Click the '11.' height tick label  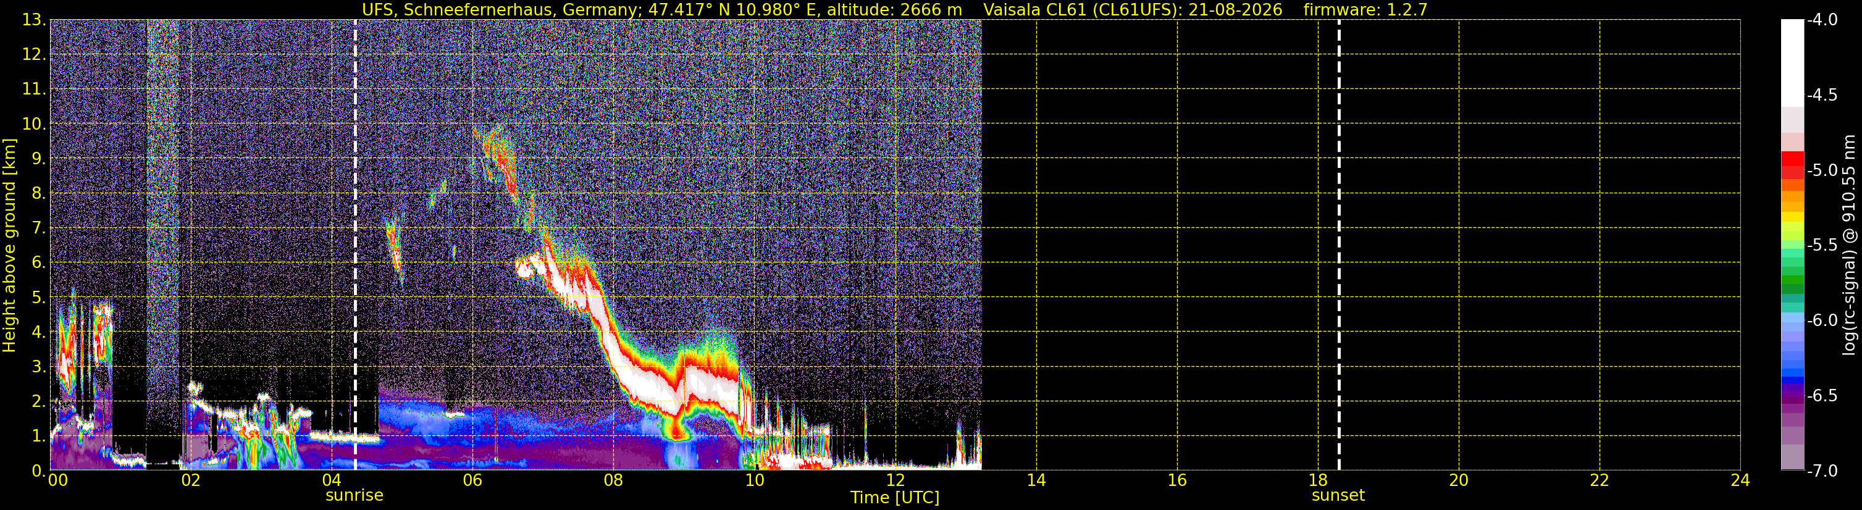point(34,90)
